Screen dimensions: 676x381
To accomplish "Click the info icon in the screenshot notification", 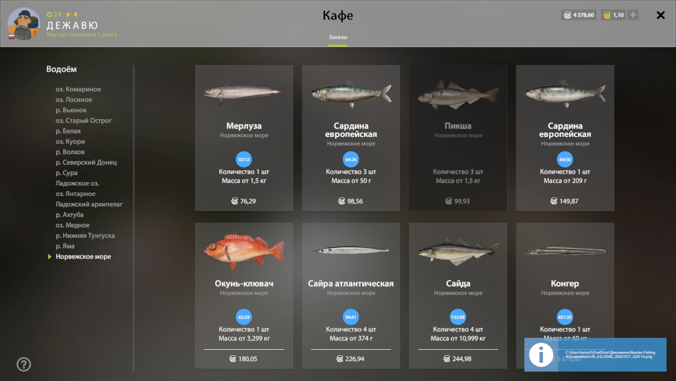I will (x=541, y=355).
